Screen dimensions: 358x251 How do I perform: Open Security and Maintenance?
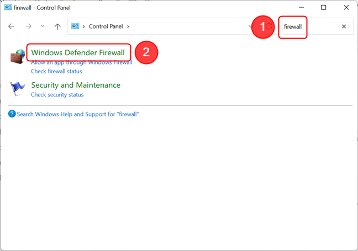[x=76, y=85]
